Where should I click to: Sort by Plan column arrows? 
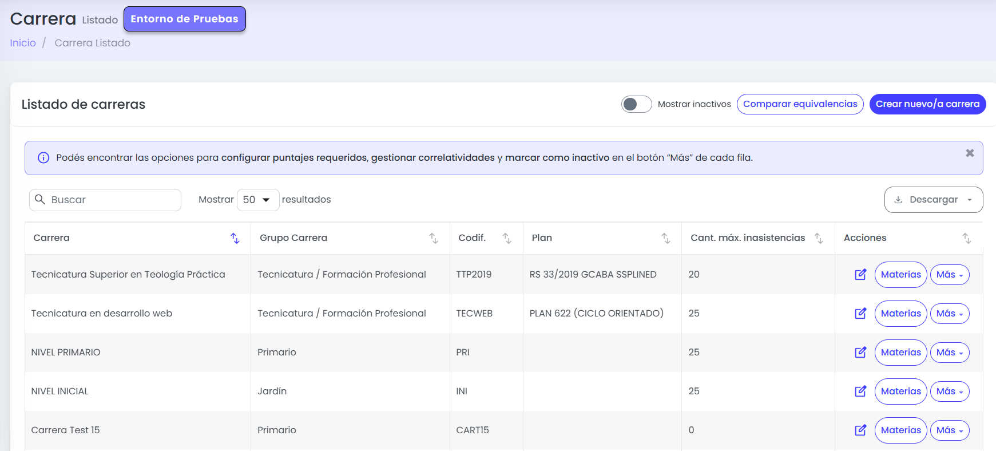click(x=666, y=238)
